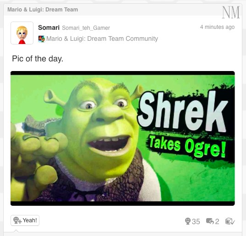Click the 2 replies count number
Screen dimensions: 246x236
pos(217,221)
